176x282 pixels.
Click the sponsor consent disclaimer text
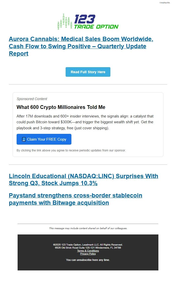(71, 150)
